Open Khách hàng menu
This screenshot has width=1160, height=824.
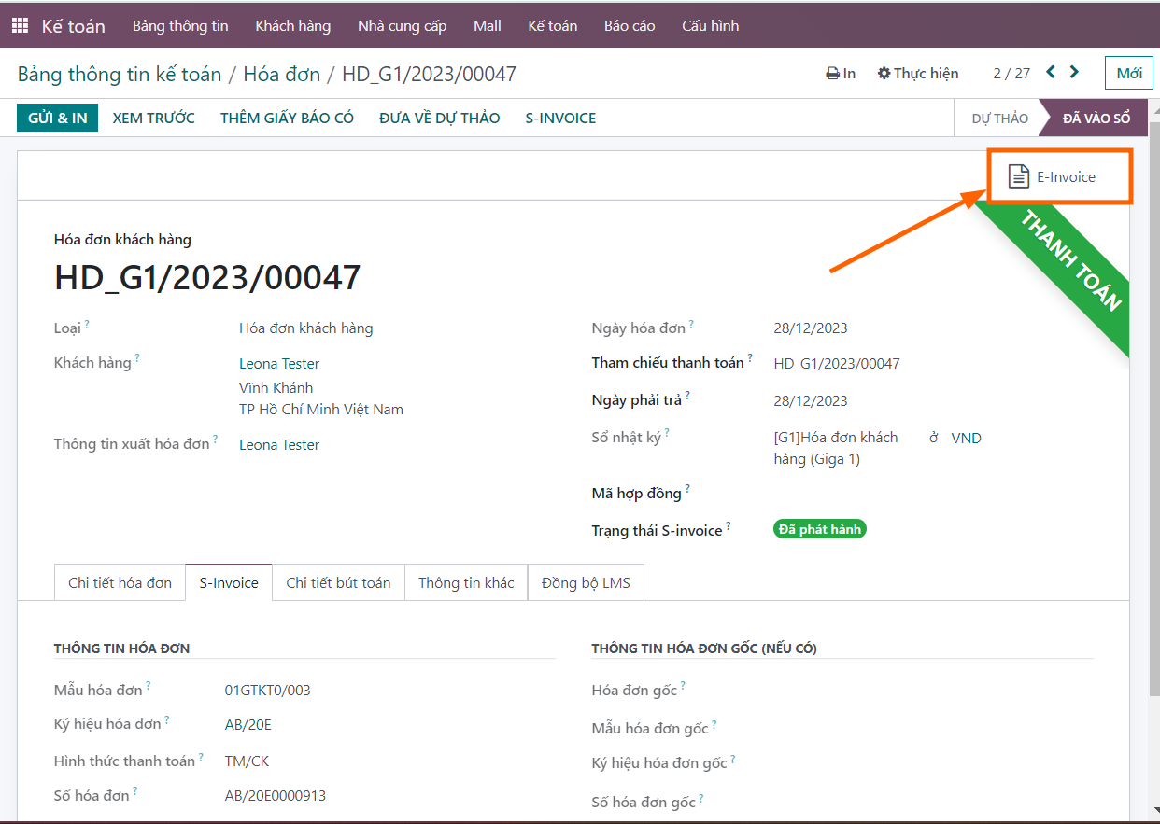tap(293, 26)
